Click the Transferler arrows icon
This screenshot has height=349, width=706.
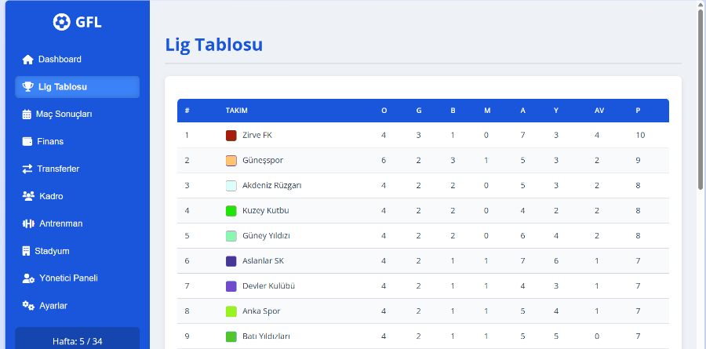point(27,169)
